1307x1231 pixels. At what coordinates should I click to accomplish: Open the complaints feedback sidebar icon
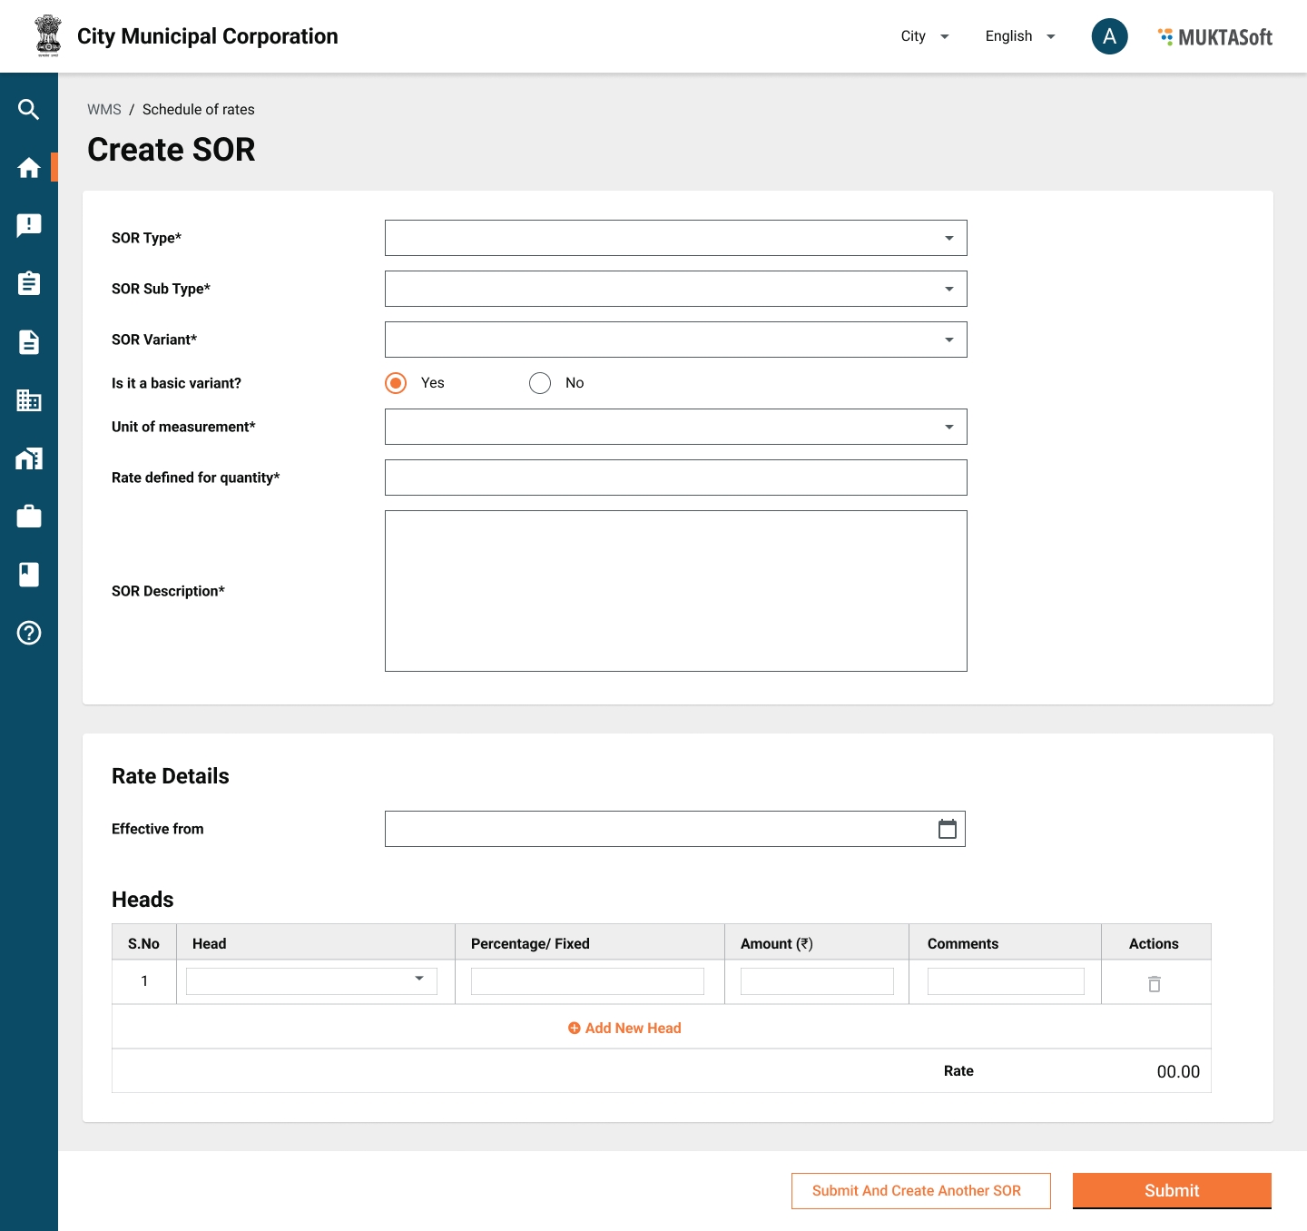pos(29,225)
